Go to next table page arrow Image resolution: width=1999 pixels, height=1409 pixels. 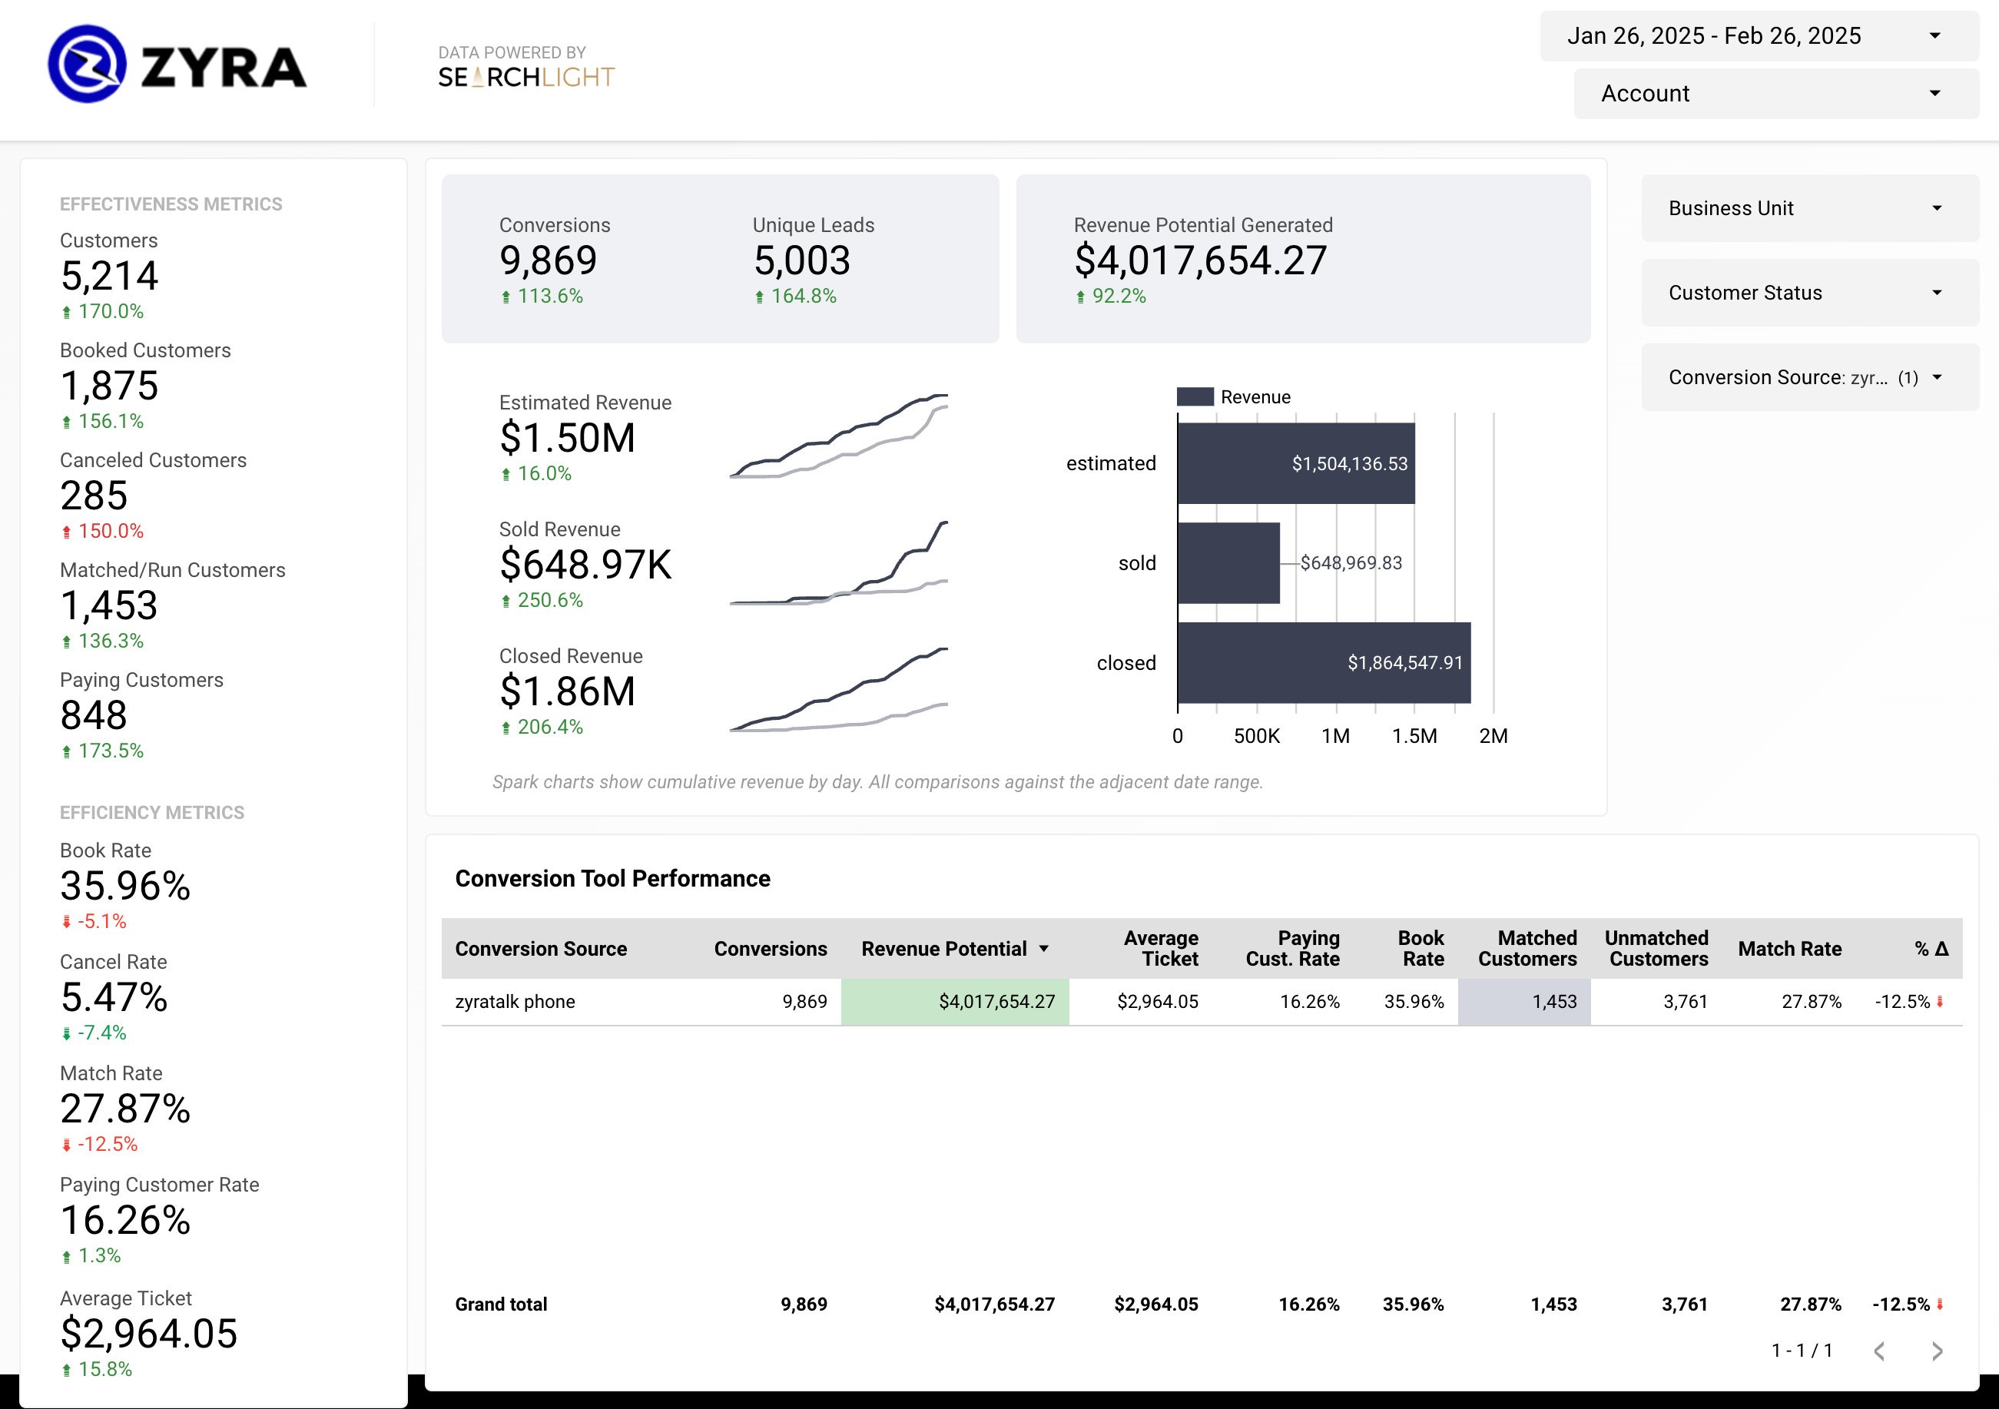[1936, 1351]
